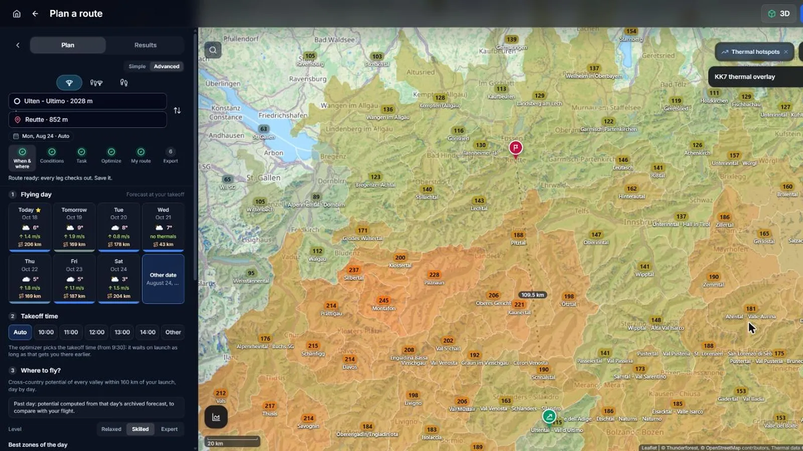Image resolution: width=803 pixels, height=451 pixels.
Task: Choose Expert level
Action: point(169,429)
